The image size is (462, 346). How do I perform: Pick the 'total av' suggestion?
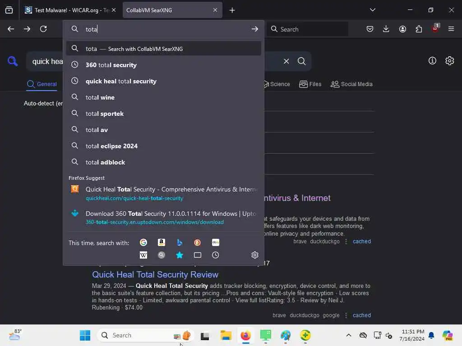(164, 129)
